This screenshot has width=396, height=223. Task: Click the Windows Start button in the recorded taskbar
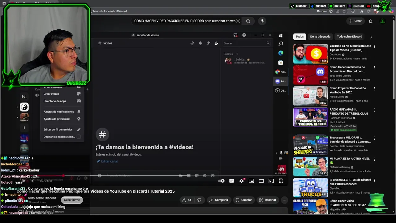coord(281,36)
